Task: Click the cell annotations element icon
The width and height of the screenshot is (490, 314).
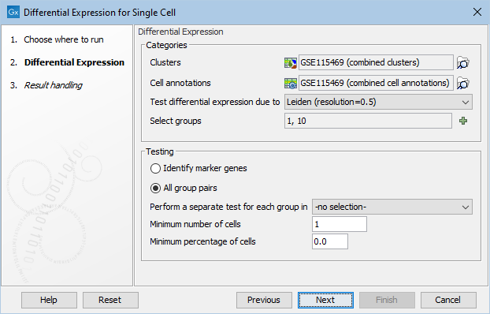Action: tap(291, 84)
